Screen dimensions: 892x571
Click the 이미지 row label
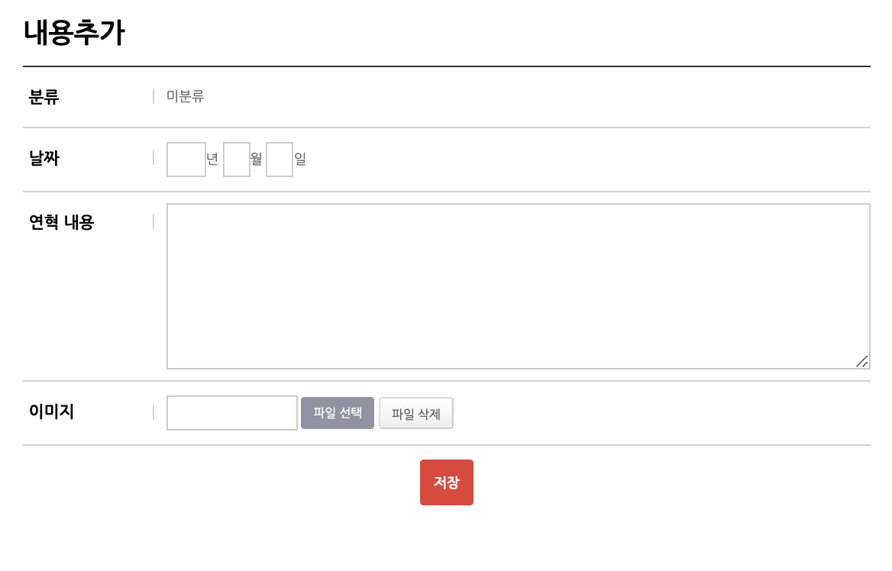(51, 411)
